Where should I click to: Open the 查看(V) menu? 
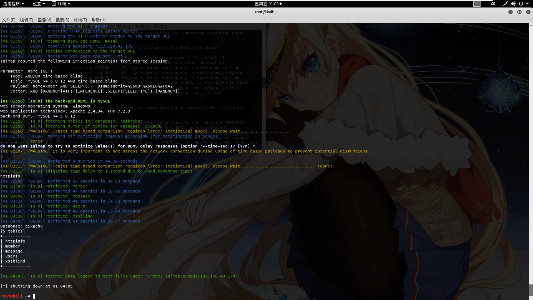44,20
